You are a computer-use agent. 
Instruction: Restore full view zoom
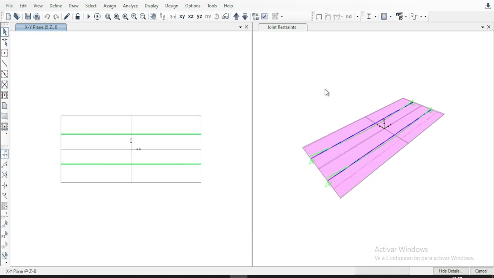[117, 16]
